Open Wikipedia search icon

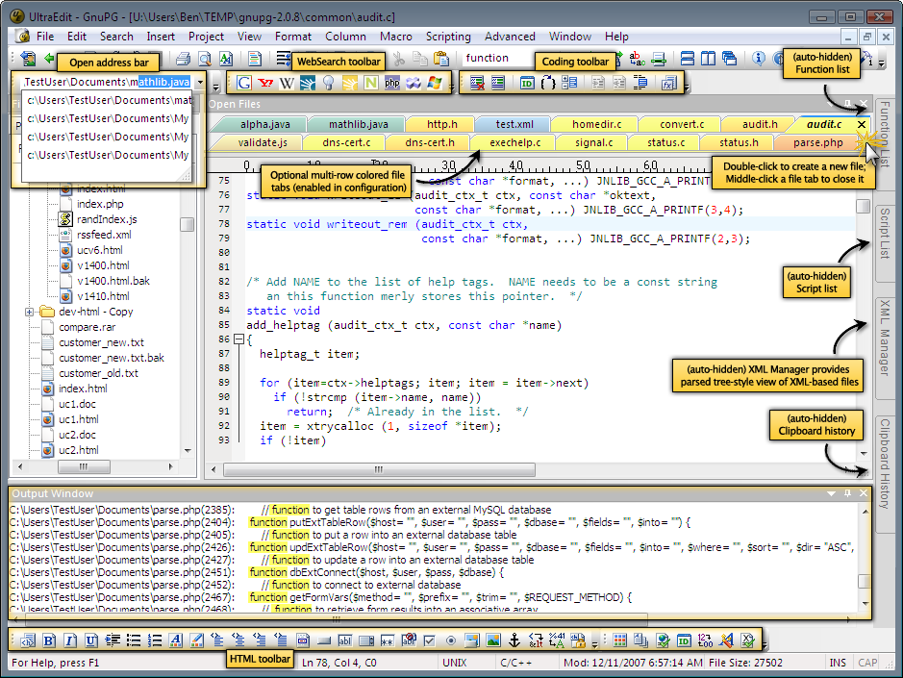[287, 83]
